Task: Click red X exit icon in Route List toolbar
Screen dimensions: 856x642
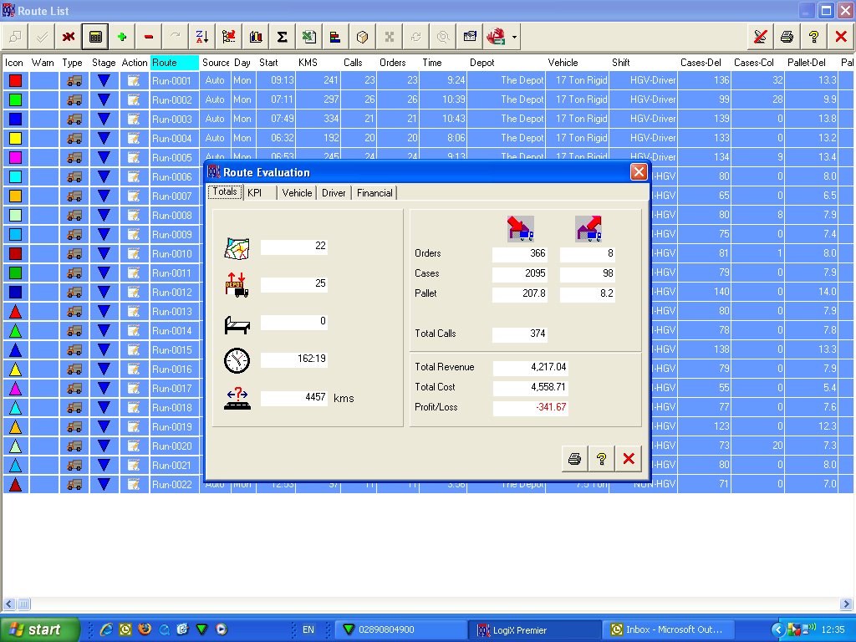Action: coord(841,37)
